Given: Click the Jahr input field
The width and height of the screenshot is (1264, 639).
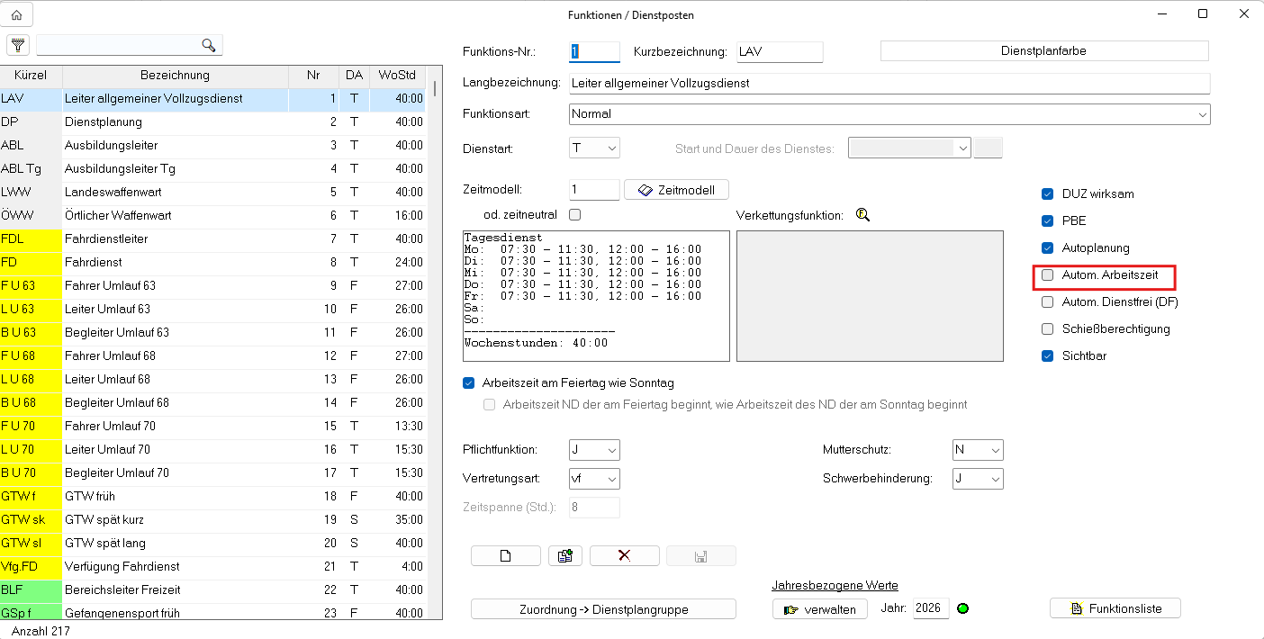Looking at the screenshot, I should pos(931,608).
